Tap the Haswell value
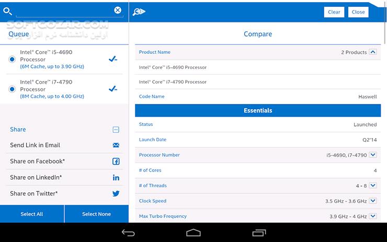Screen dimensions: 387x242 click(368, 97)
